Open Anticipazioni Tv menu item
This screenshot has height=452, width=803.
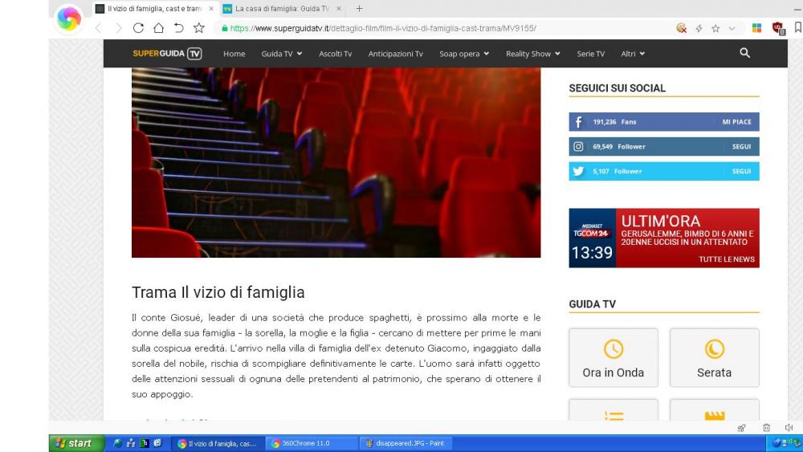tap(395, 54)
